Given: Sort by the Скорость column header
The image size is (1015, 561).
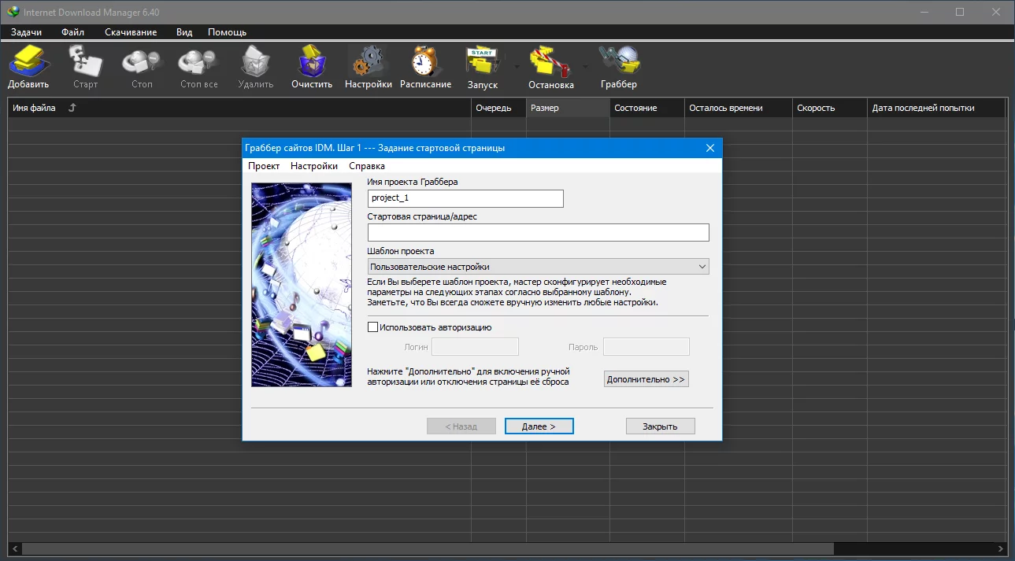Looking at the screenshot, I should tap(830, 108).
